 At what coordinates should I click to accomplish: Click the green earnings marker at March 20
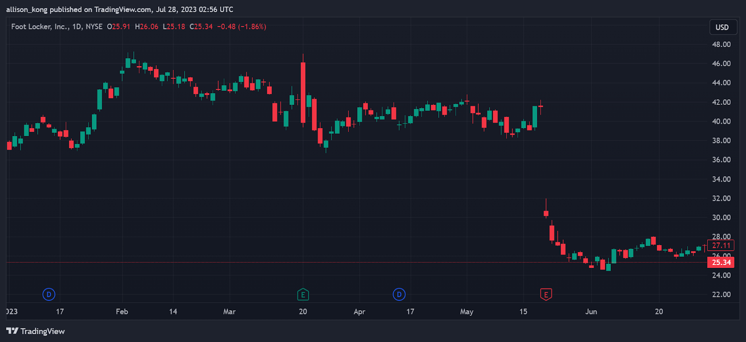click(303, 294)
